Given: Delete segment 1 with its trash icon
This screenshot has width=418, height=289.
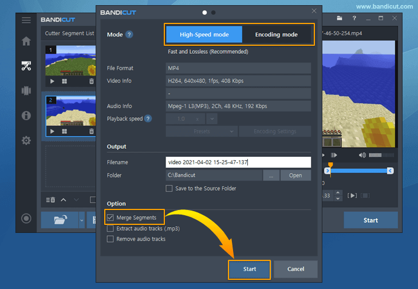Looking at the screenshot, I should [x=92, y=81].
